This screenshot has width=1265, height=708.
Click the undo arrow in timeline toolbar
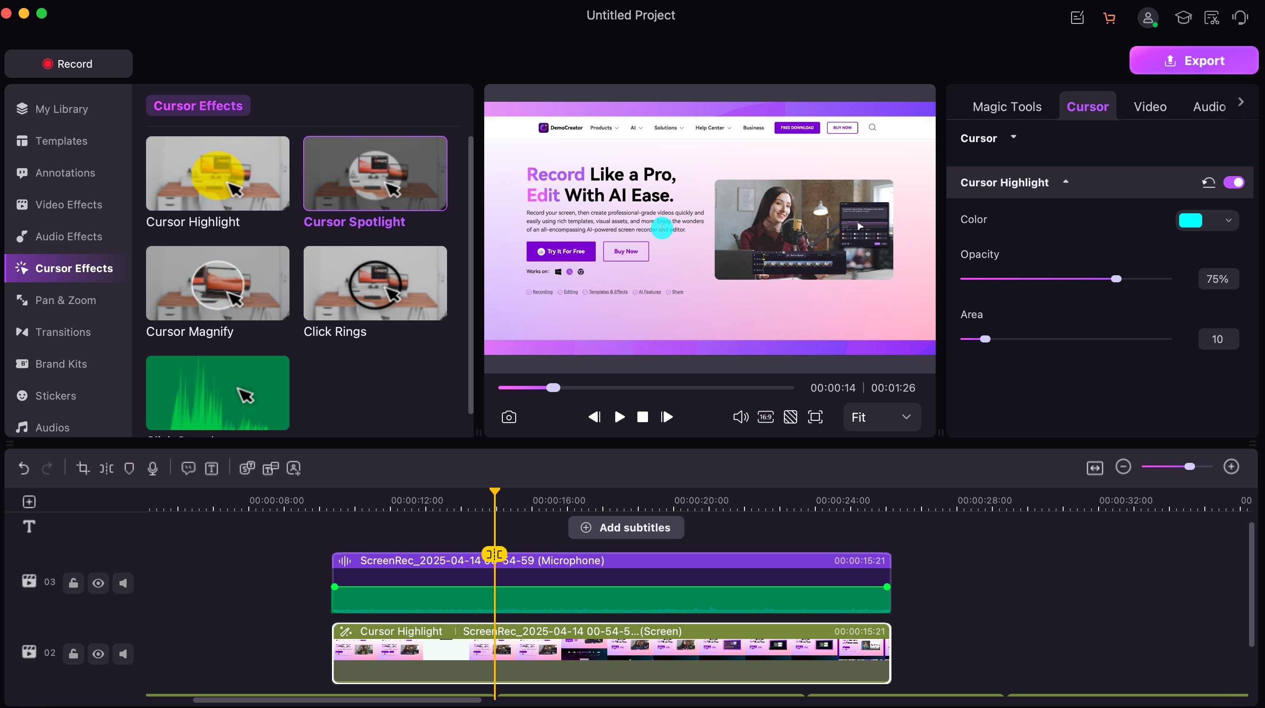[23, 468]
